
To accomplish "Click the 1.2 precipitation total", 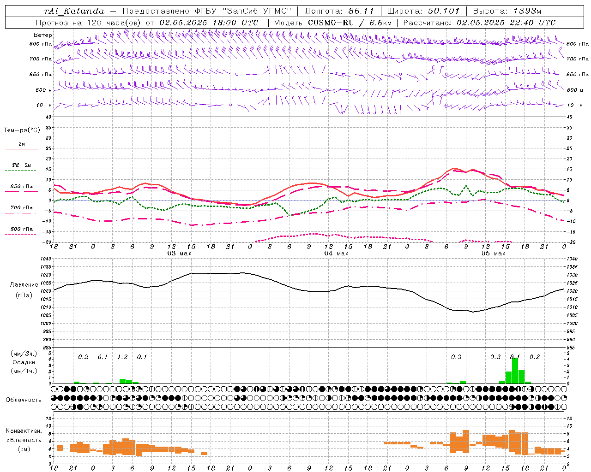I will coord(122,357).
